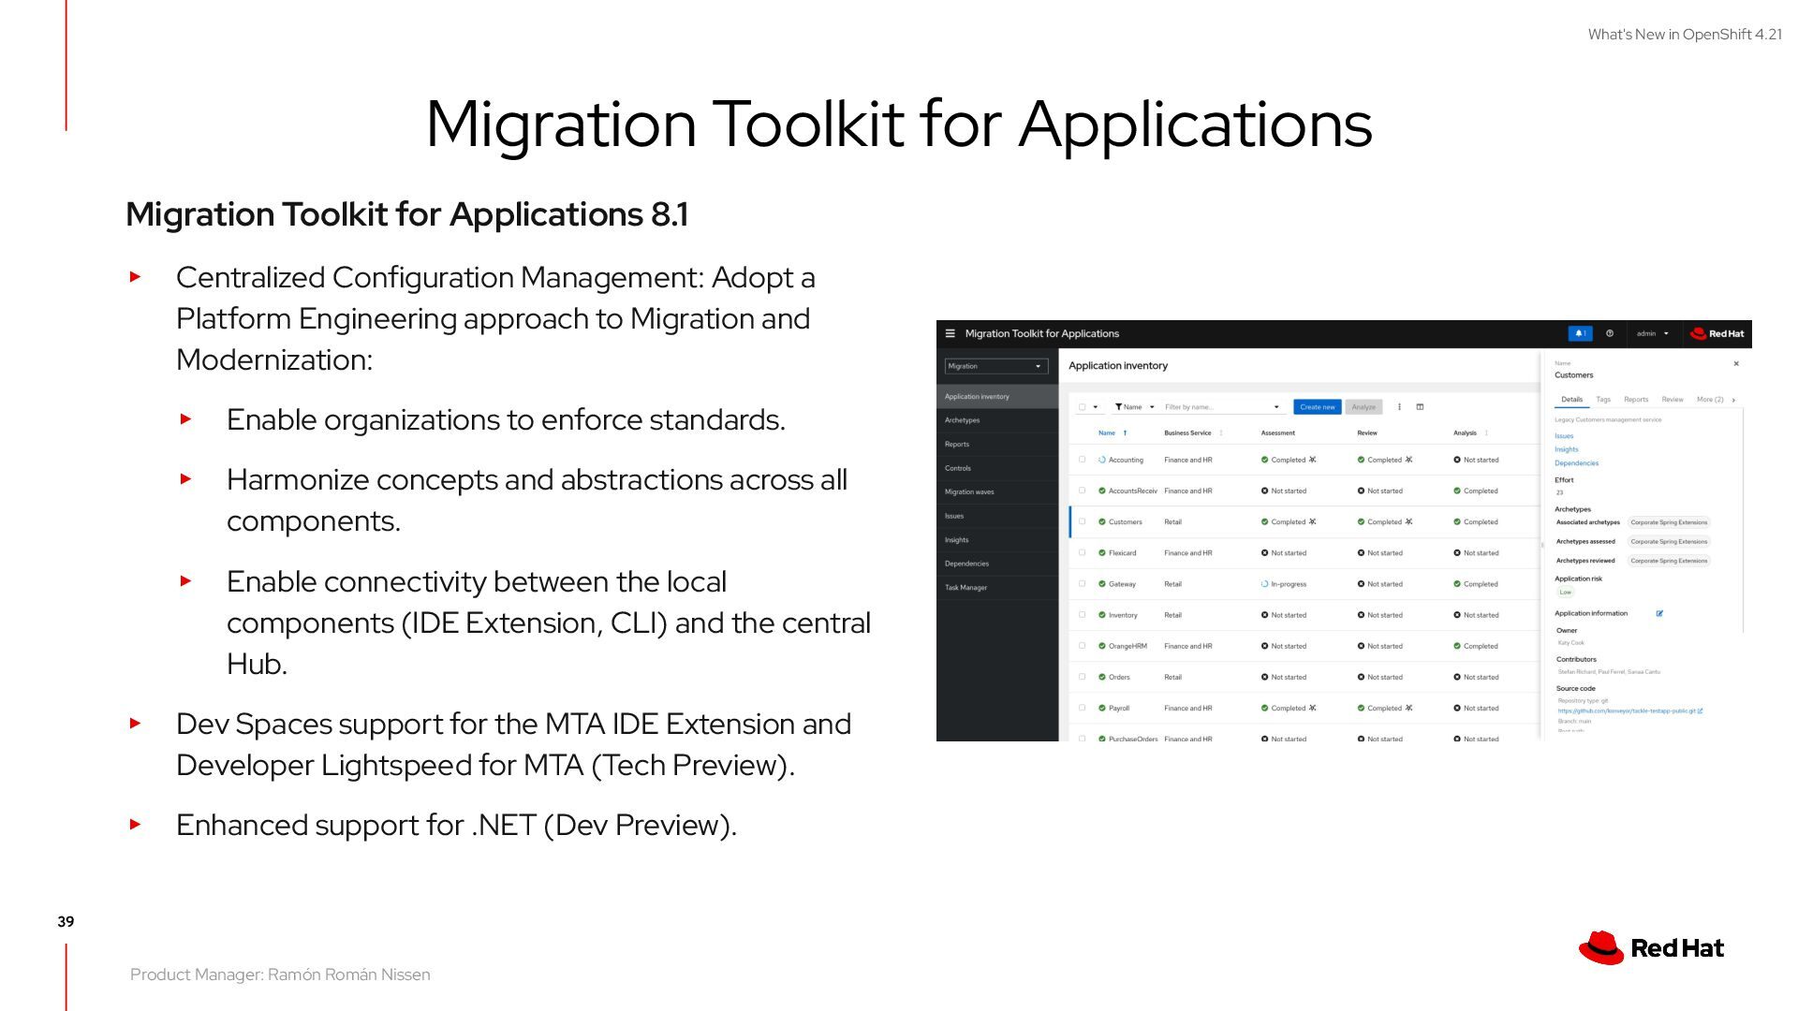
Task: Click the notifications bell icon
Action: pos(1579,333)
